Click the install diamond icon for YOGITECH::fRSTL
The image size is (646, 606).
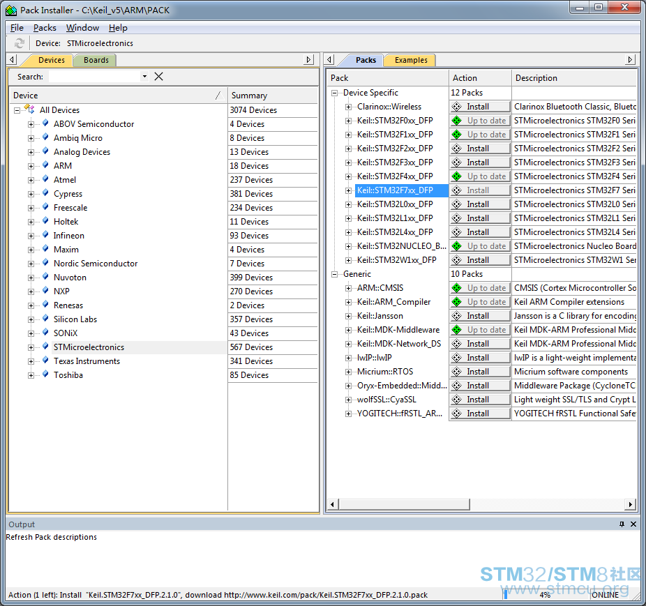click(x=456, y=414)
